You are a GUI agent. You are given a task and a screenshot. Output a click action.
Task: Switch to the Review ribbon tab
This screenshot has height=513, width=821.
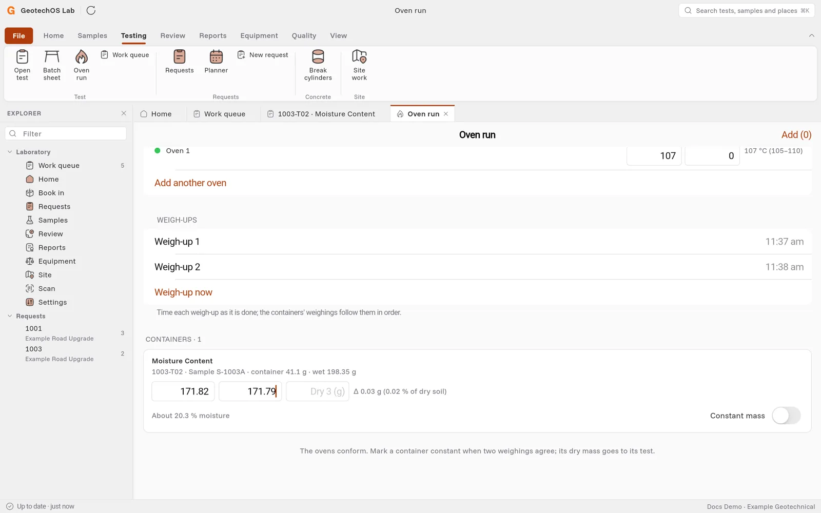173,35
